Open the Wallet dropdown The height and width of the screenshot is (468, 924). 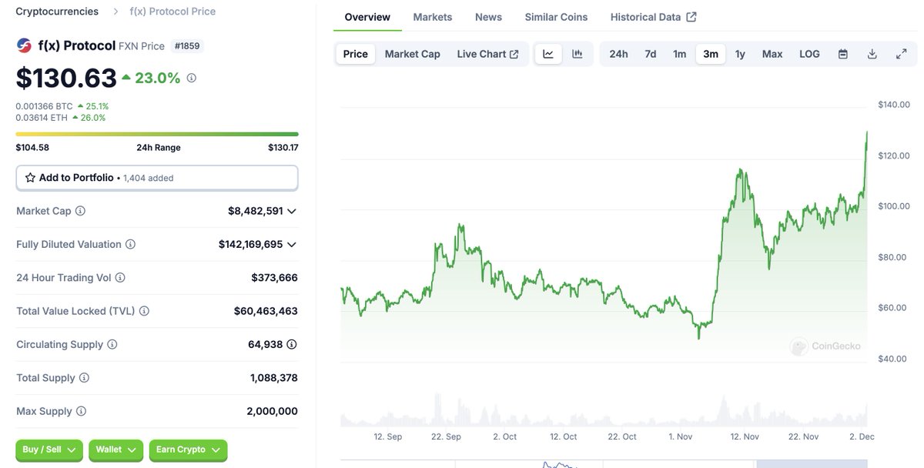coord(115,450)
